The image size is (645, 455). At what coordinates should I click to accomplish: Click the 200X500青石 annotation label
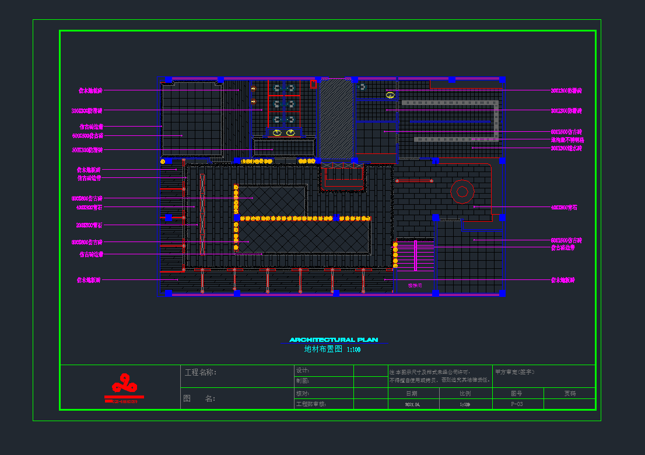[89, 225]
